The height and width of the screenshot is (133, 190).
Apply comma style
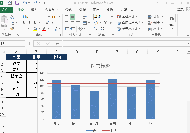[111, 23]
